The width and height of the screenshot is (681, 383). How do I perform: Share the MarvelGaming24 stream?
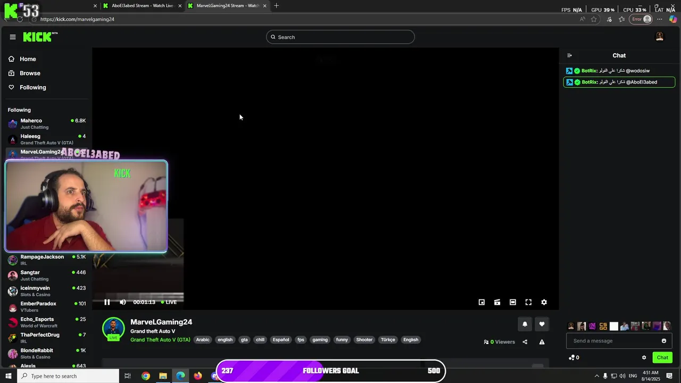[x=525, y=342]
